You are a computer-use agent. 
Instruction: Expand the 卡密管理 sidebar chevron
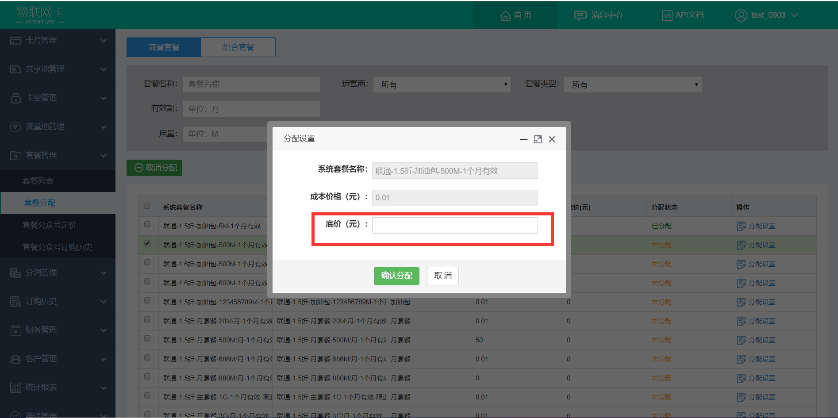(x=104, y=99)
